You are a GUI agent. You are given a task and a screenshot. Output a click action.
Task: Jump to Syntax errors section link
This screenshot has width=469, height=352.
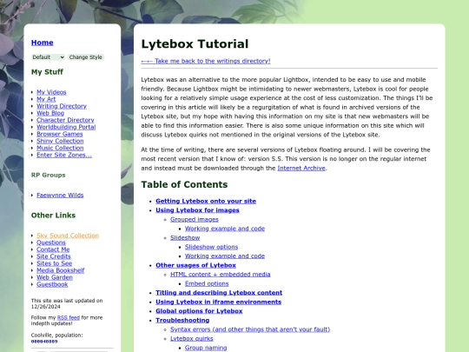pos(250,329)
